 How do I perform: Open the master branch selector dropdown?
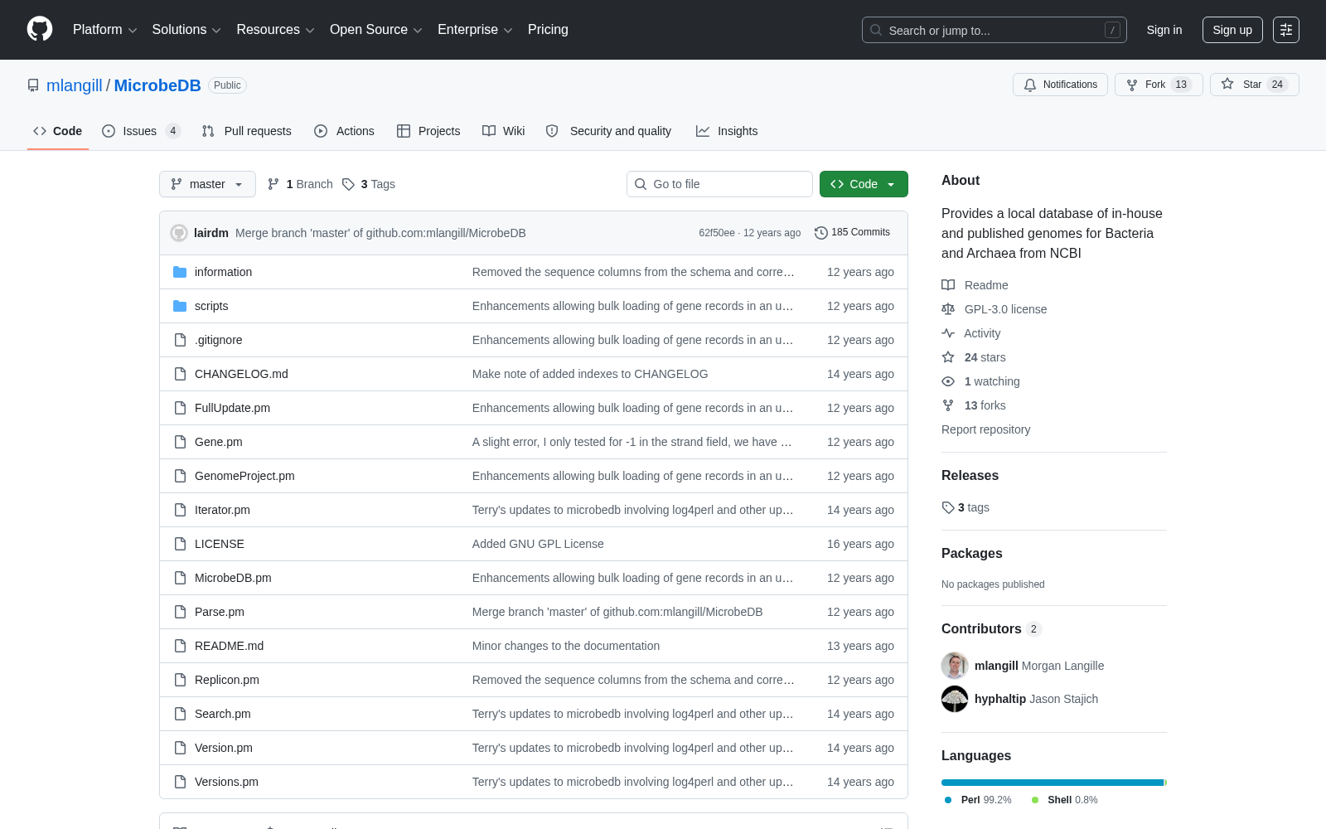coord(207,184)
